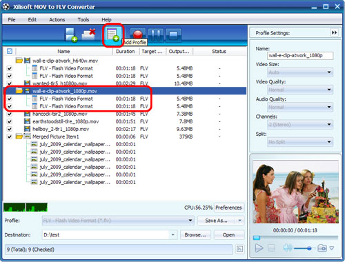Viewport: 345px width, 262px height.
Task: Uncheck second FLV profile under wall-e-clip-atwork_1080p.mov
Action: 10,106
